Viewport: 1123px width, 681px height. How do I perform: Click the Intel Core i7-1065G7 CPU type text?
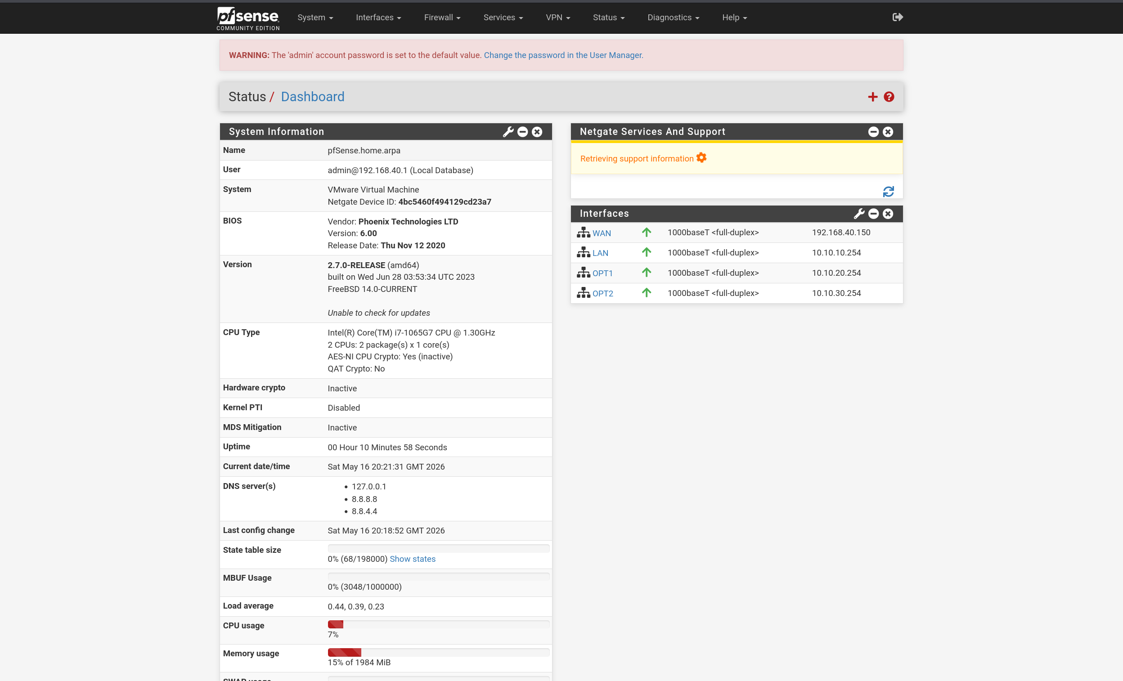(411, 332)
